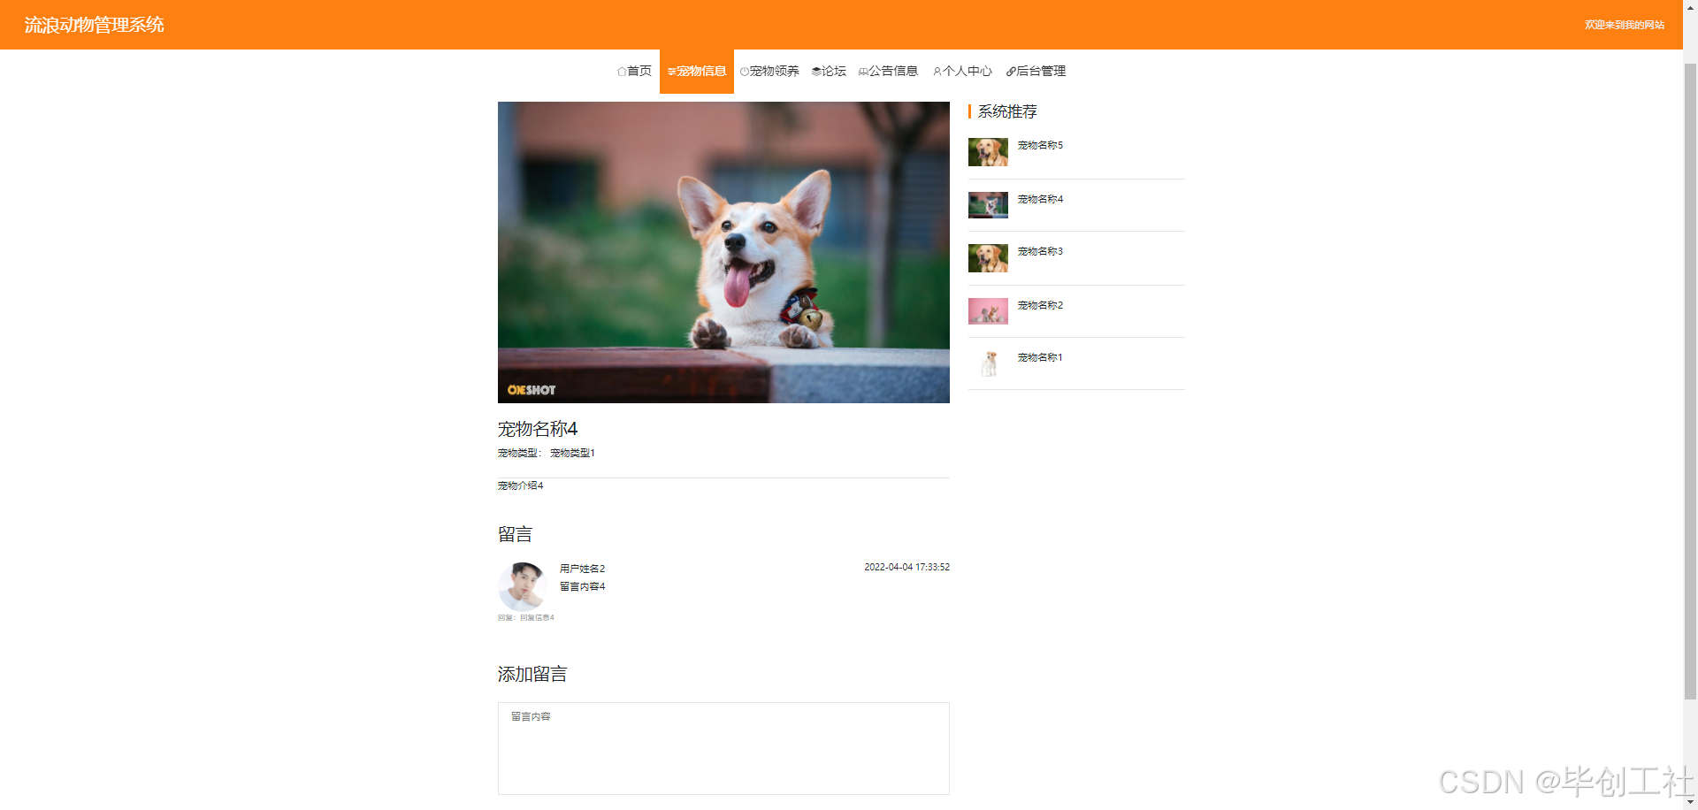Image resolution: width=1698 pixels, height=810 pixels.
Task: Open the 回复信息4 reply link
Action: coord(539,617)
